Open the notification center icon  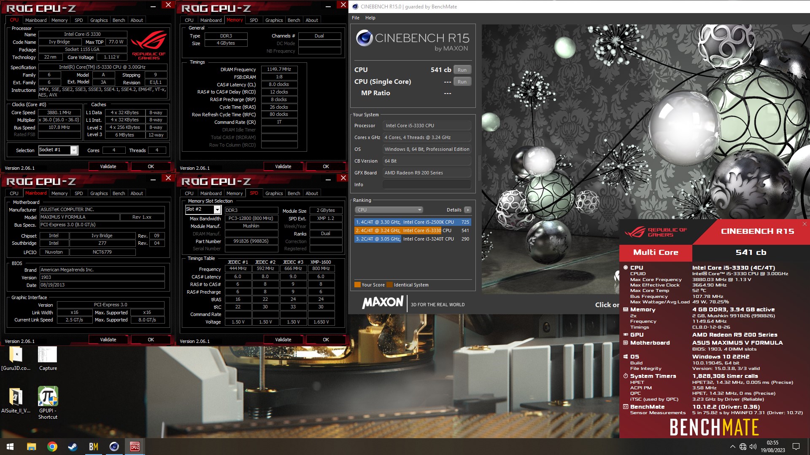[796, 447]
